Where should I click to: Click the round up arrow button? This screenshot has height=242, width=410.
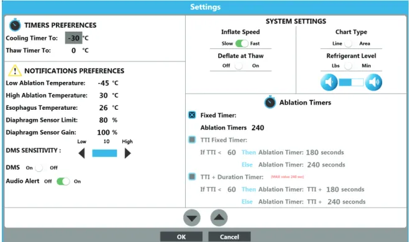click(x=219, y=217)
